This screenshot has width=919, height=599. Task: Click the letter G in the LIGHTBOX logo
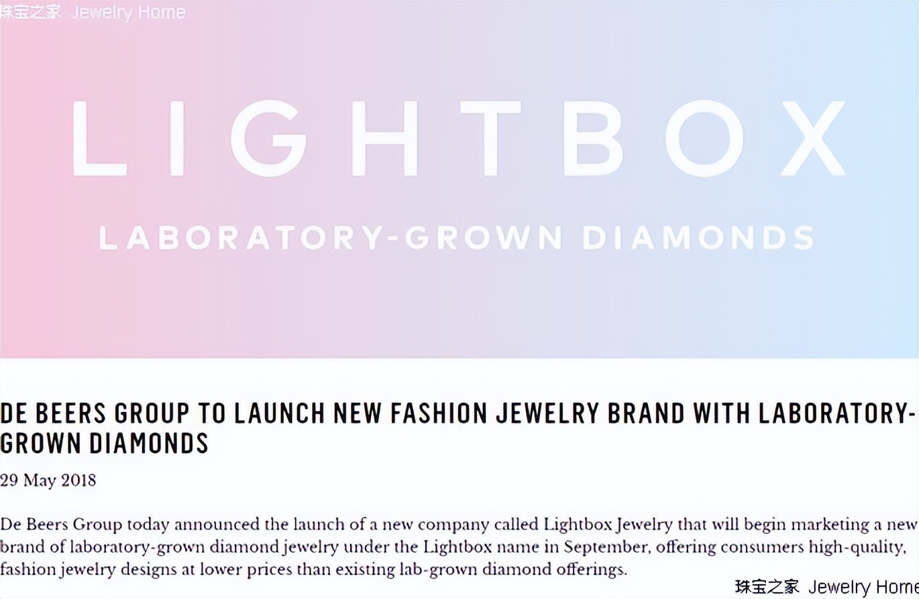pyautogui.click(x=268, y=139)
